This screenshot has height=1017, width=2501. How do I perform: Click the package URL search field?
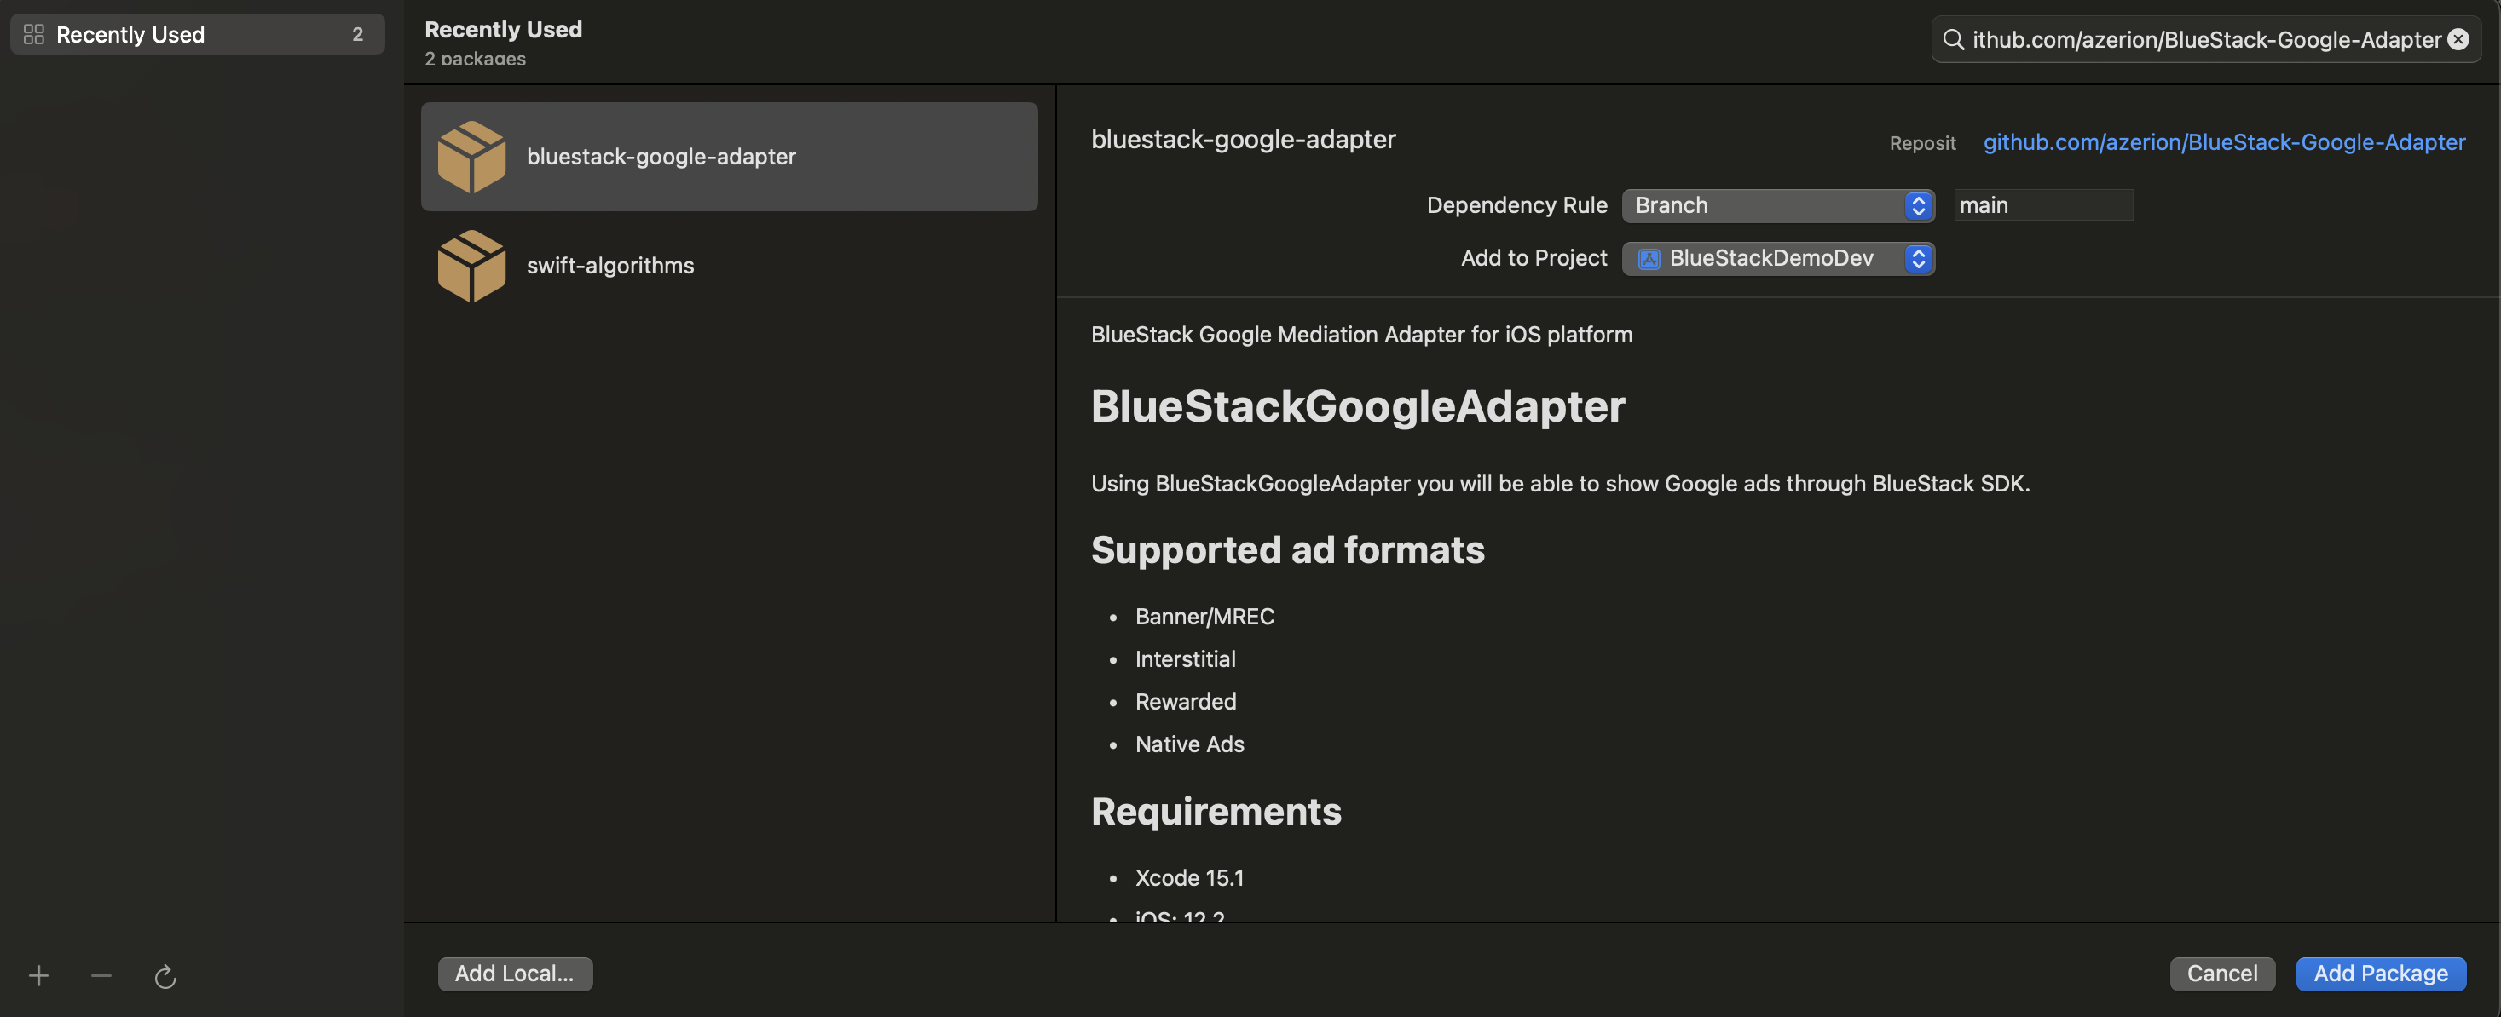(2205, 40)
